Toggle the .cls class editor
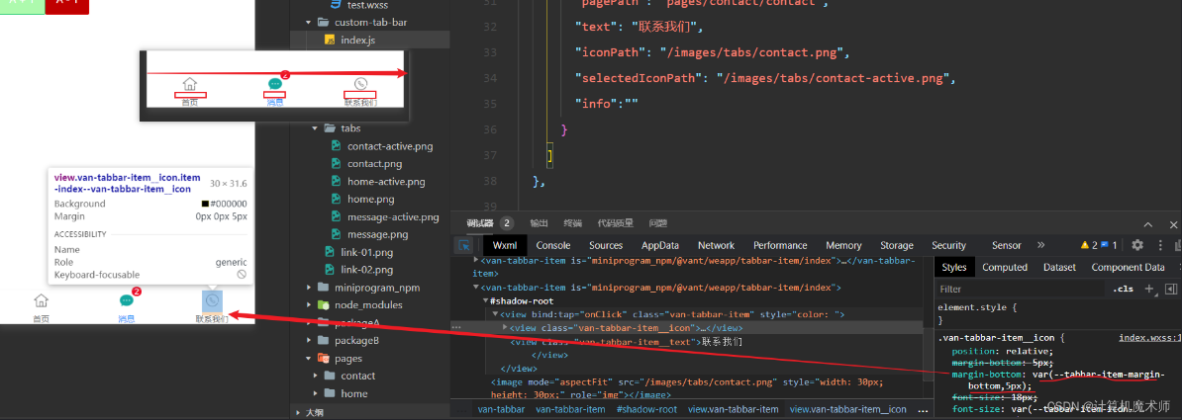Image resolution: width=1182 pixels, height=420 pixels. coord(1124,289)
